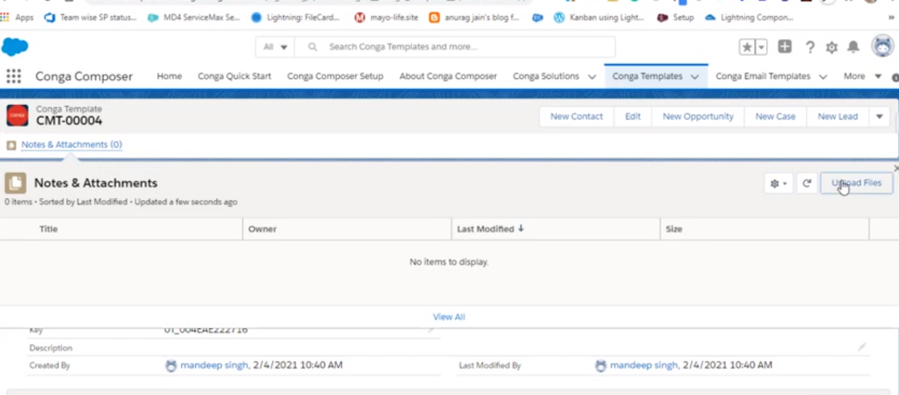
Task: Open the search scope All dropdown
Action: [x=275, y=47]
